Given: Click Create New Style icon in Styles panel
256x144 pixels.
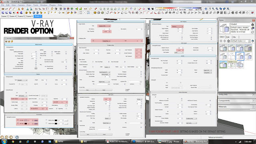Looking at the screenshot, I should point(252,28).
